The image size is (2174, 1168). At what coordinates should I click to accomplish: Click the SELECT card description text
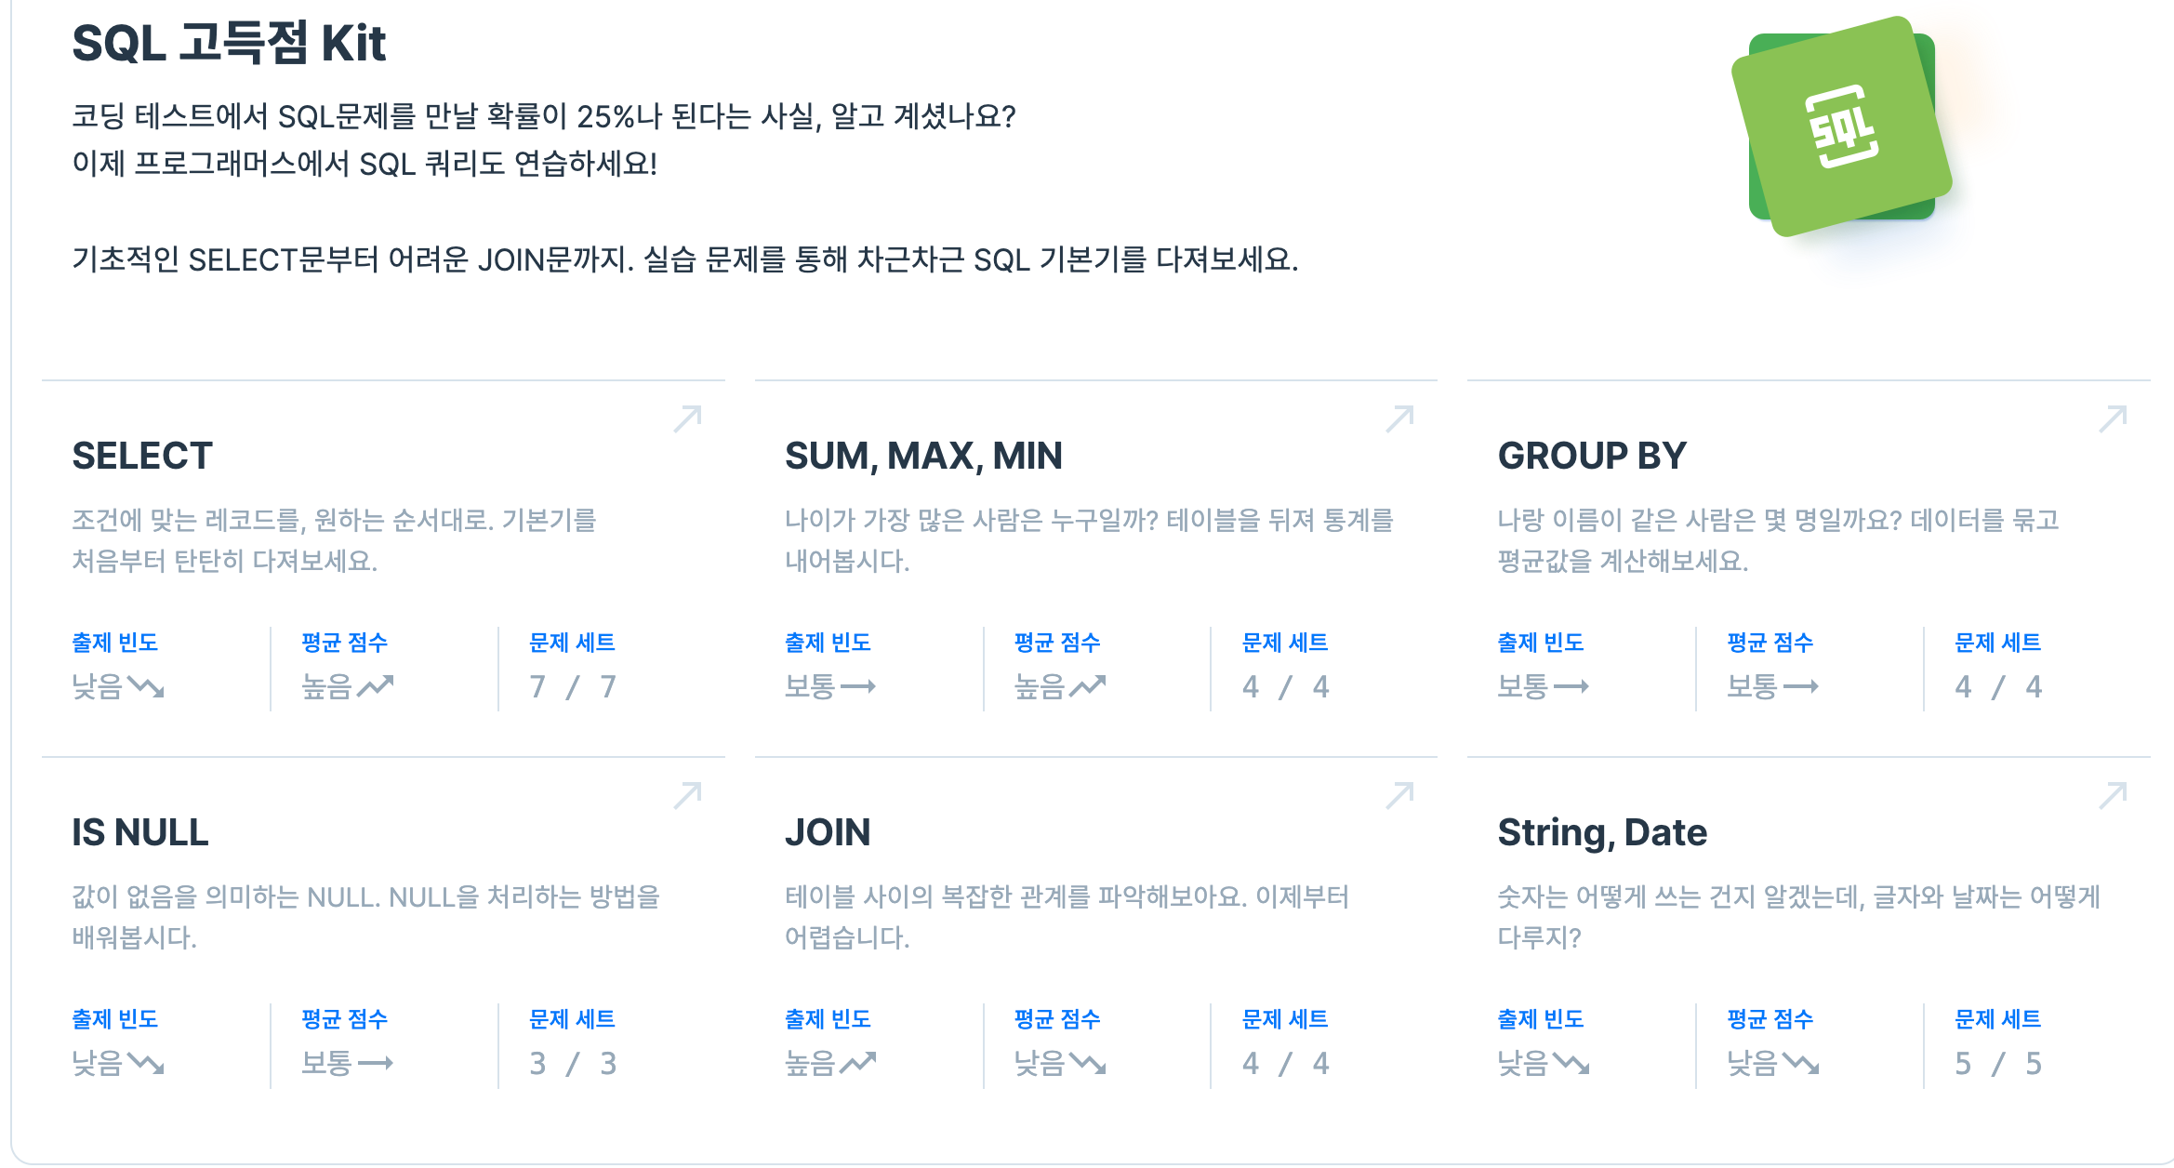(334, 540)
